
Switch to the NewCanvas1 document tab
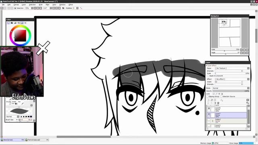(x=12, y=140)
